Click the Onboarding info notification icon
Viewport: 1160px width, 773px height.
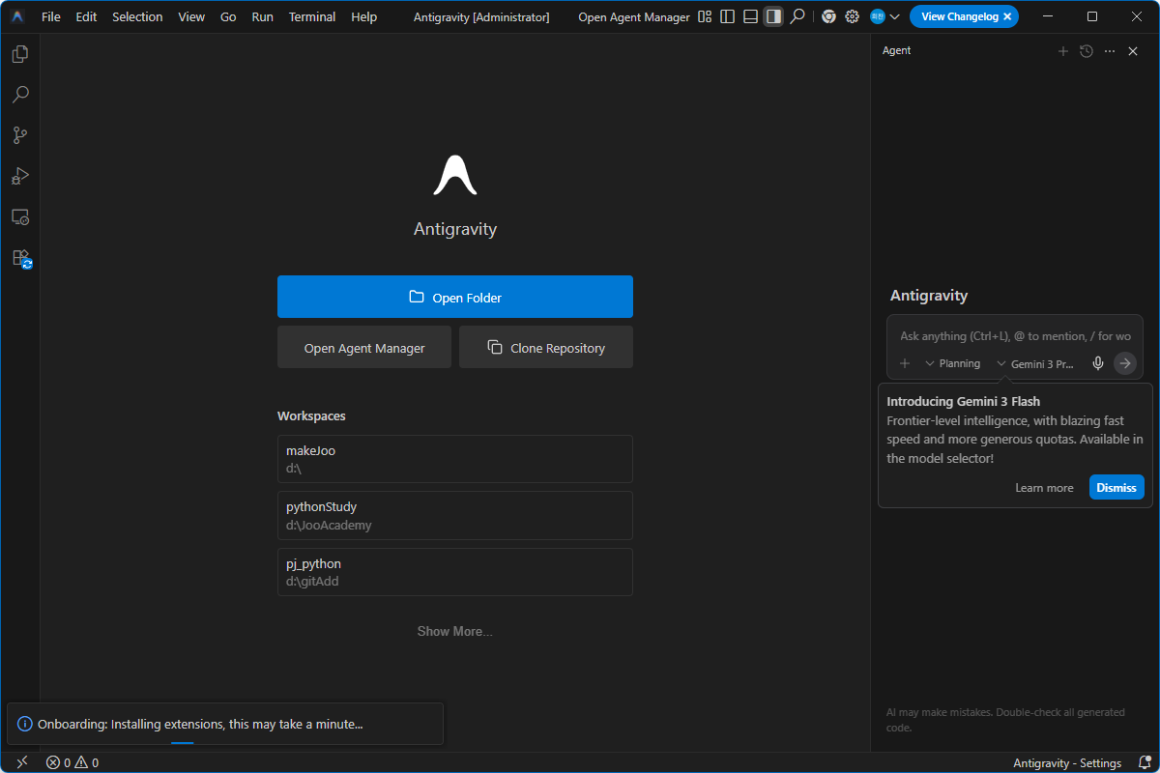coord(25,724)
